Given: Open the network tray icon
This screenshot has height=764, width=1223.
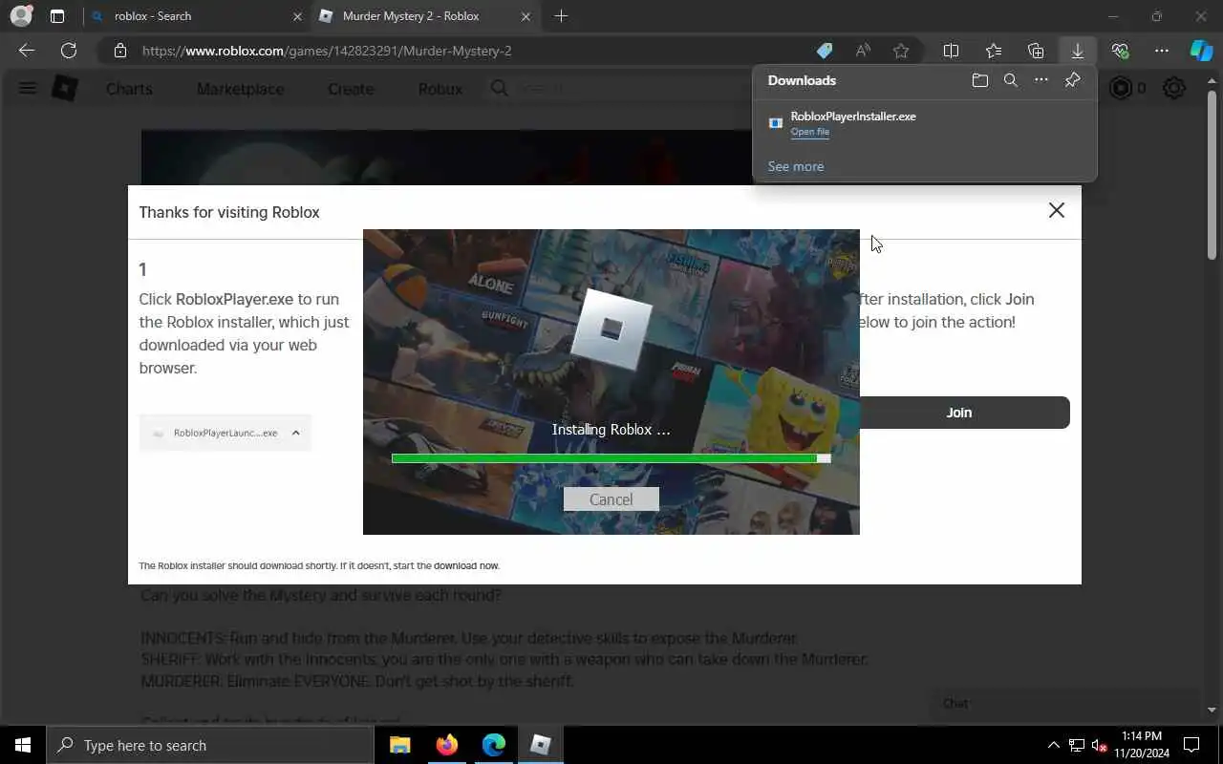Looking at the screenshot, I should pos(1077,745).
